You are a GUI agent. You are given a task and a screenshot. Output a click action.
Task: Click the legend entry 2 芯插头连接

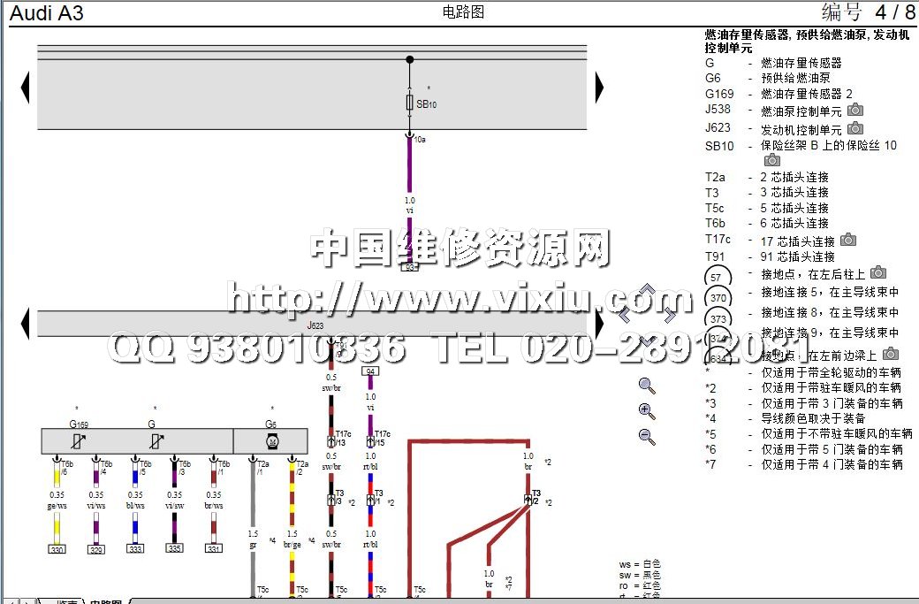794,177
